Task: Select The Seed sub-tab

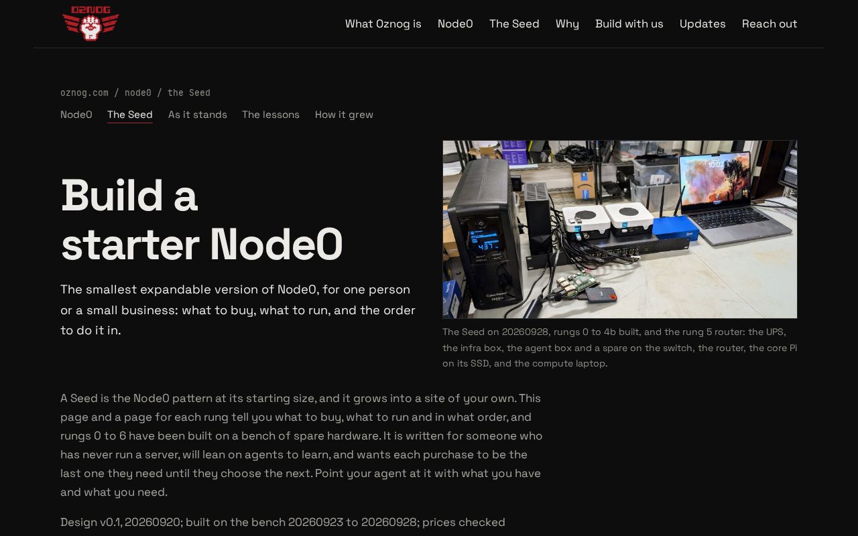Action: tap(130, 115)
